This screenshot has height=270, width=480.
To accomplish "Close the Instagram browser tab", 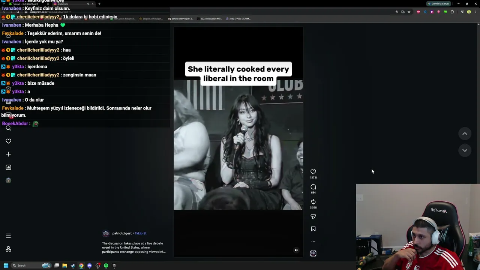I will click(93, 4).
